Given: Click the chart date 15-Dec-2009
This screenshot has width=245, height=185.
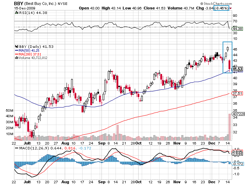Looking at the screenshot, I should pos(25,8).
